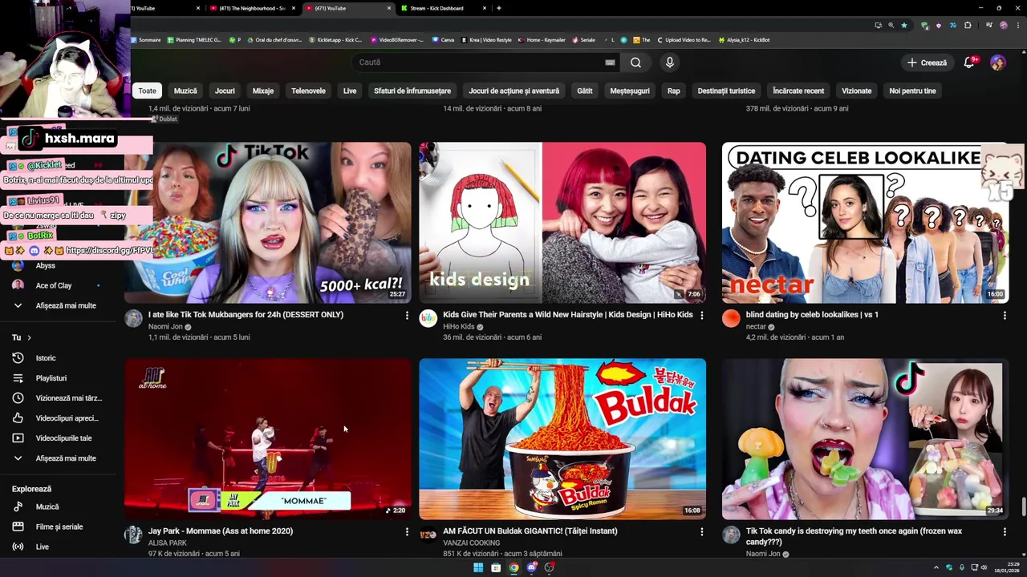Open Naomi Jon channel under Mukbangers video
The width and height of the screenshot is (1027, 577).
[x=166, y=327]
